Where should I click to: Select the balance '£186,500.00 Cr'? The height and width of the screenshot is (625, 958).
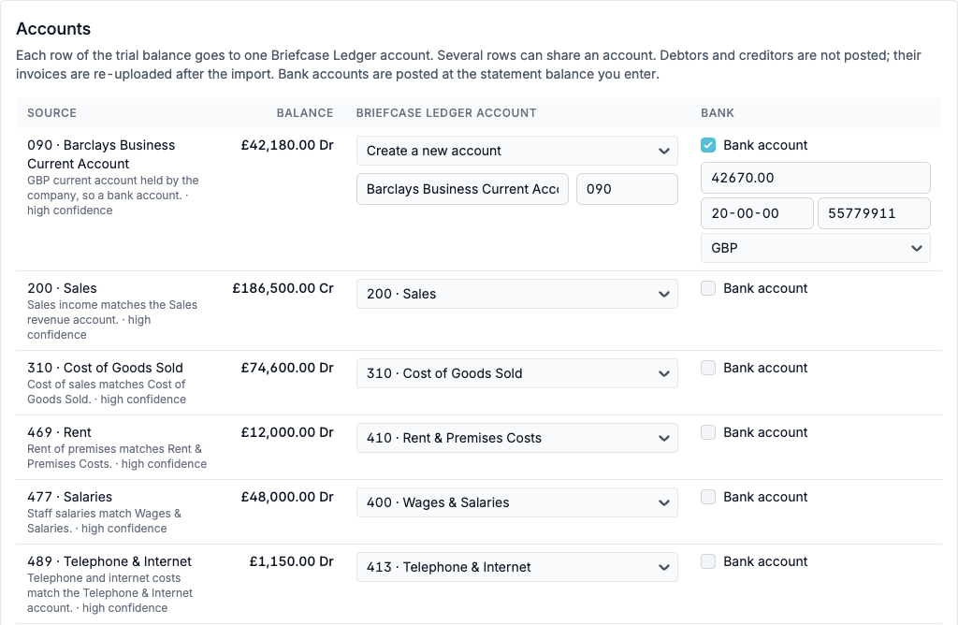(x=283, y=288)
